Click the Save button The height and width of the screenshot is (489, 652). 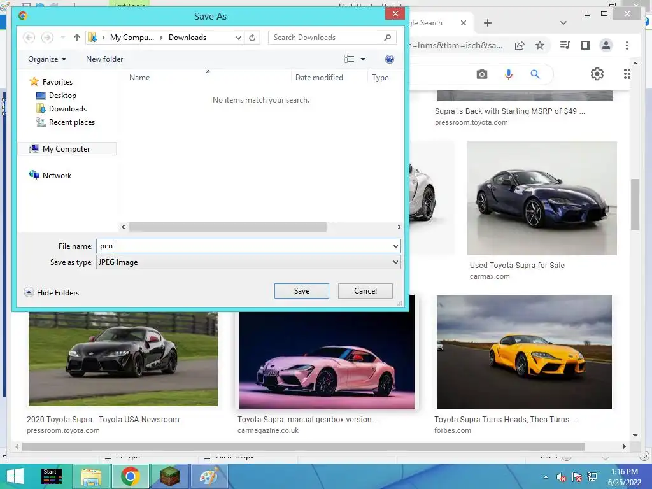pyautogui.click(x=301, y=291)
